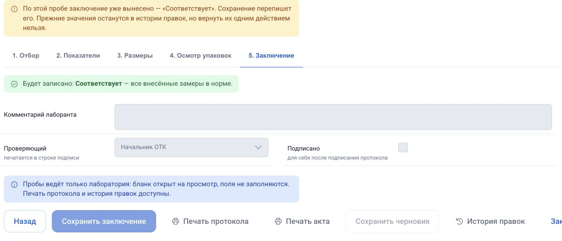Screen dimensions: 562x241
Task: Click the partially visible link after История правок
Action: [556, 221]
